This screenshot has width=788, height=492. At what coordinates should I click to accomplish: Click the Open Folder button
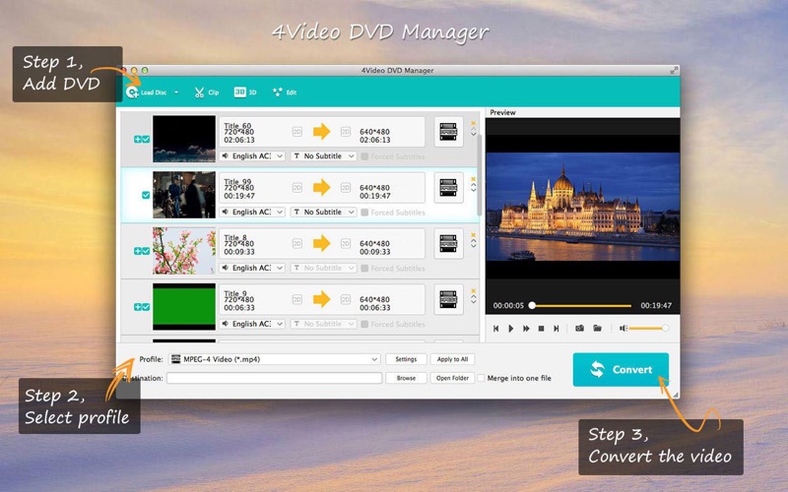tap(452, 378)
